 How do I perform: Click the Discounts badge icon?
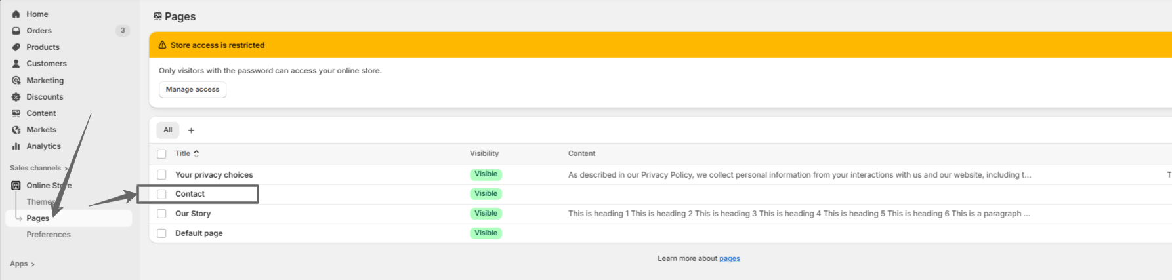(16, 97)
